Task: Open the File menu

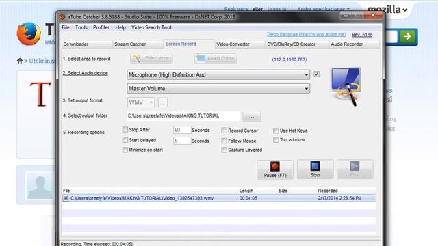Action: 66,27
